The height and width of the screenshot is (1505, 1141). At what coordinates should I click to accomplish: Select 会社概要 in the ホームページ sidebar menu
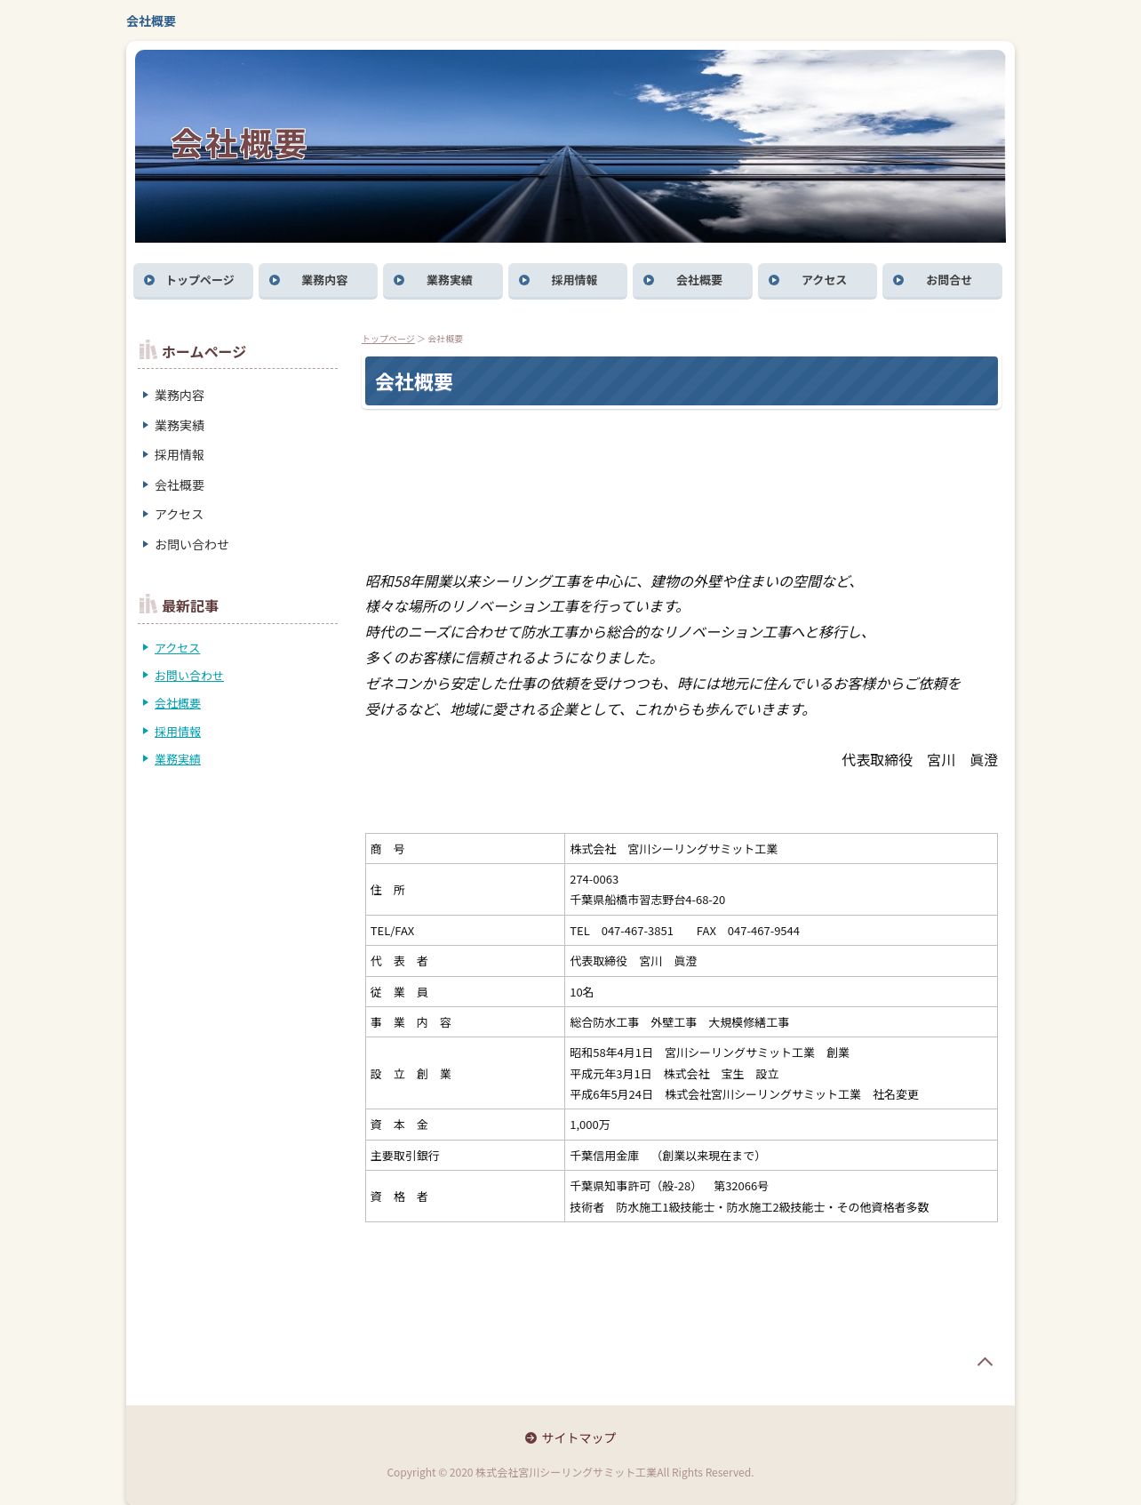coord(180,485)
